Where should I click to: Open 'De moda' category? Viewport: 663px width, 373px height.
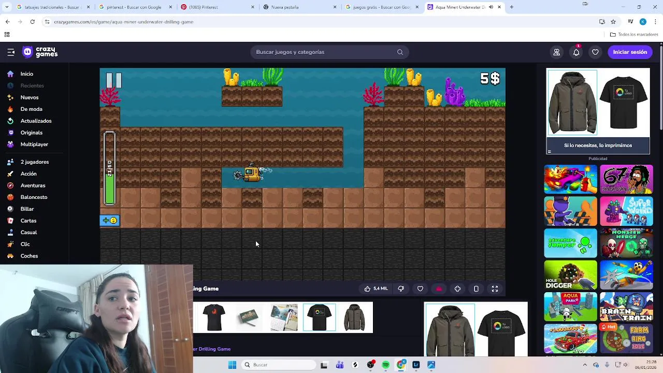pos(31,109)
